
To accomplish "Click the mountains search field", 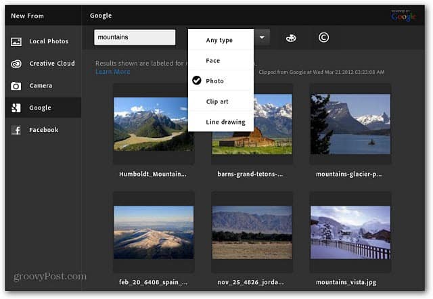I will (x=135, y=37).
